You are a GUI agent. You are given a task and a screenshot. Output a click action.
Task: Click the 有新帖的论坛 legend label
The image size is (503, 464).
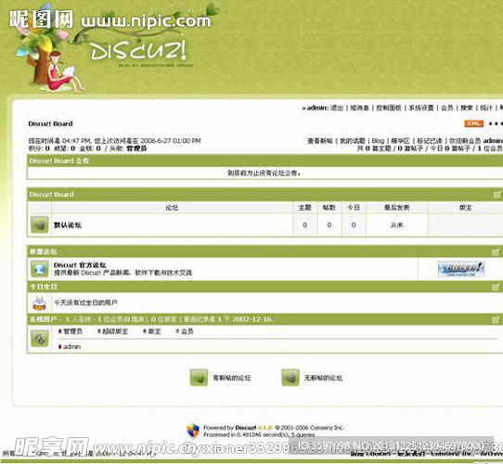(x=232, y=378)
